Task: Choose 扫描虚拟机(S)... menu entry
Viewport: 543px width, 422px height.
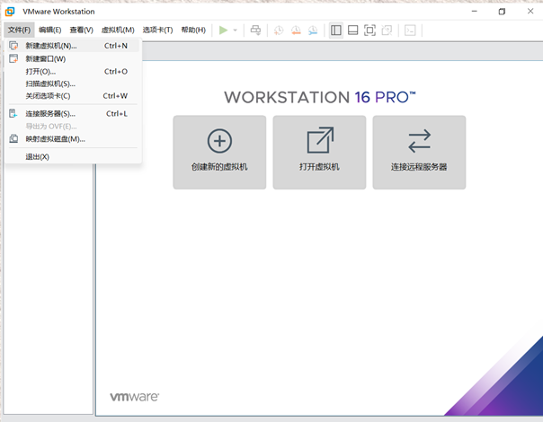Action: pyautogui.click(x=73, y=84)
